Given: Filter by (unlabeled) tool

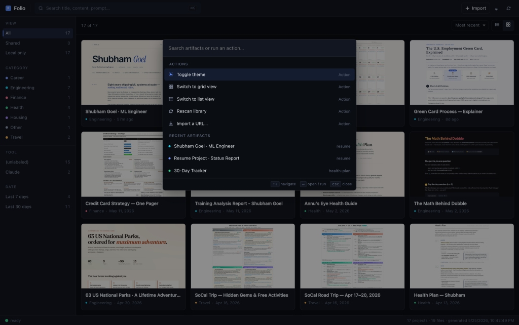Looking at the screenshot, I should [38, 162].
